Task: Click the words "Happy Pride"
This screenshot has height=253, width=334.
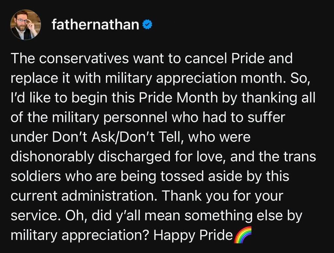Action: point(193,235)
